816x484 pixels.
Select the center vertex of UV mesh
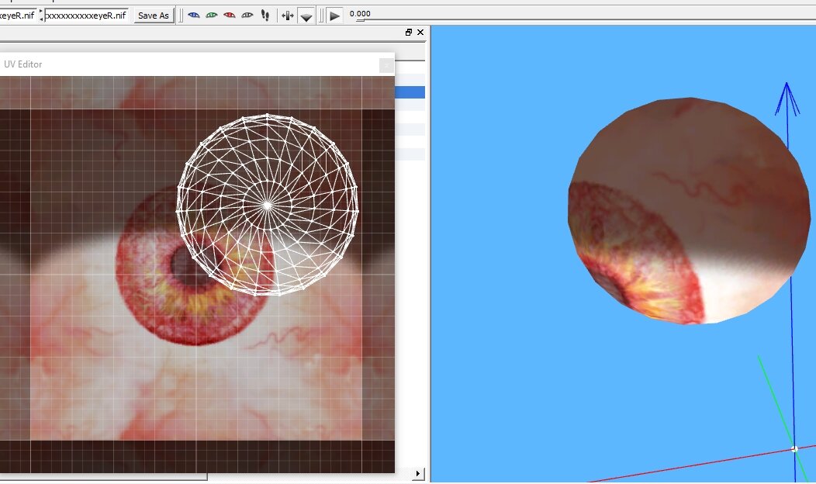(267, 206)
